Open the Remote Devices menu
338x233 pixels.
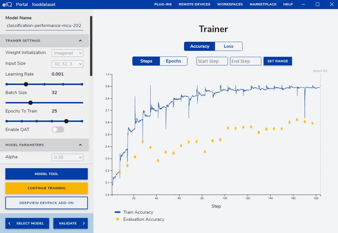(194, 4)
